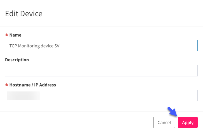
Task: Click the blue arrow pointing at Apply
Action: 171,112
